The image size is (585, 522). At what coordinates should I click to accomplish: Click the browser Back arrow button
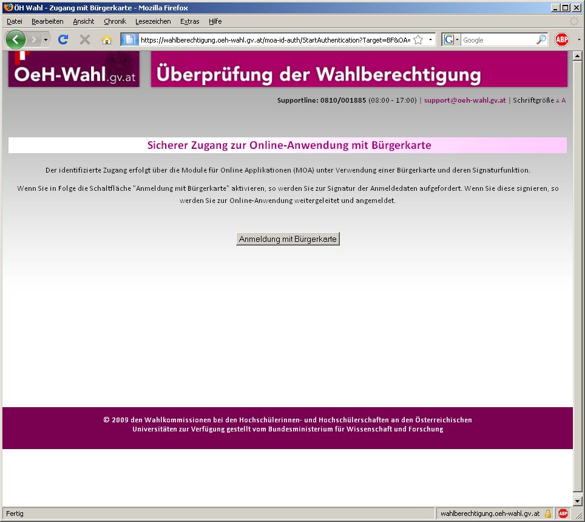point(16,40)
